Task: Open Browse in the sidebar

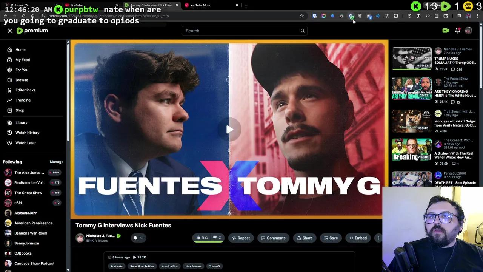Action: click(x=22, y=80)
